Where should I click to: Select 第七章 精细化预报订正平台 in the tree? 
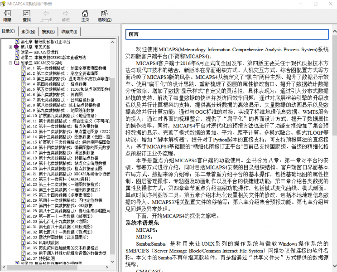coord(45,41)
